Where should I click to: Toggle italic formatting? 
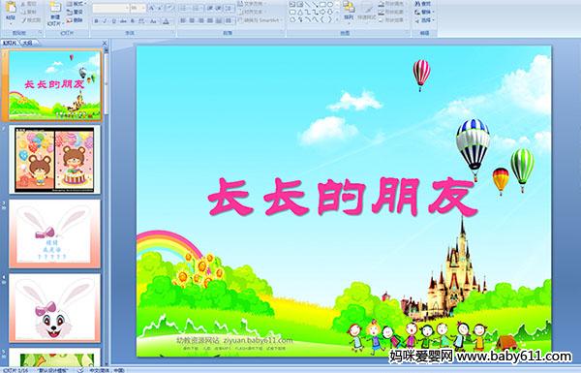coord(105,21)
